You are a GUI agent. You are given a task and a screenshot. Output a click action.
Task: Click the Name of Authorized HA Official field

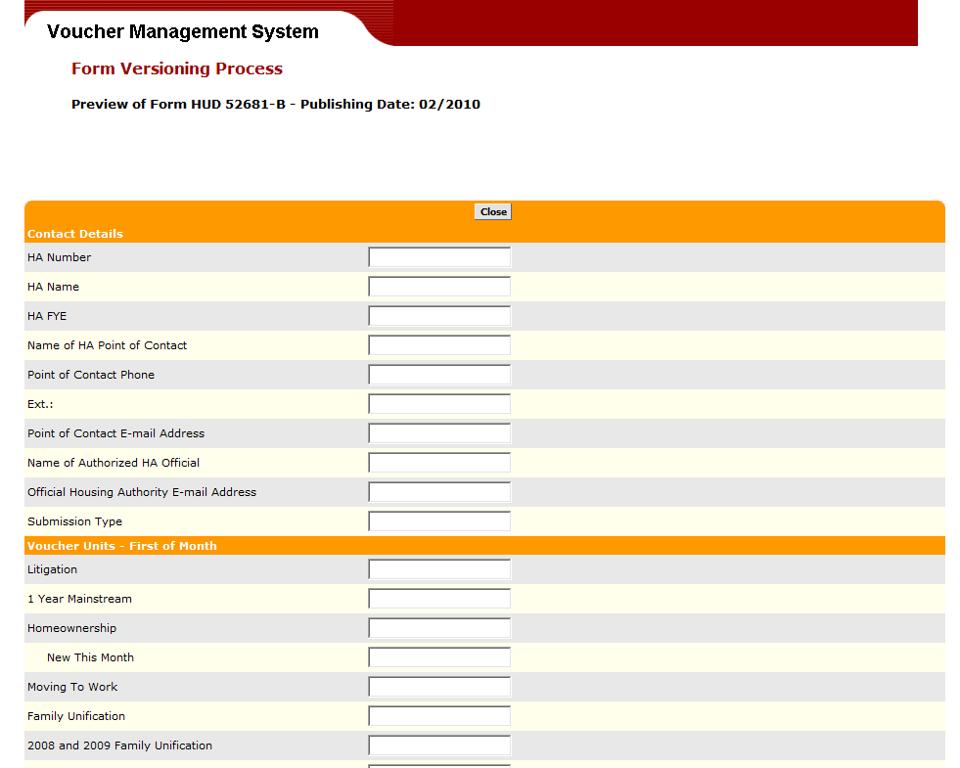[439, 463]
